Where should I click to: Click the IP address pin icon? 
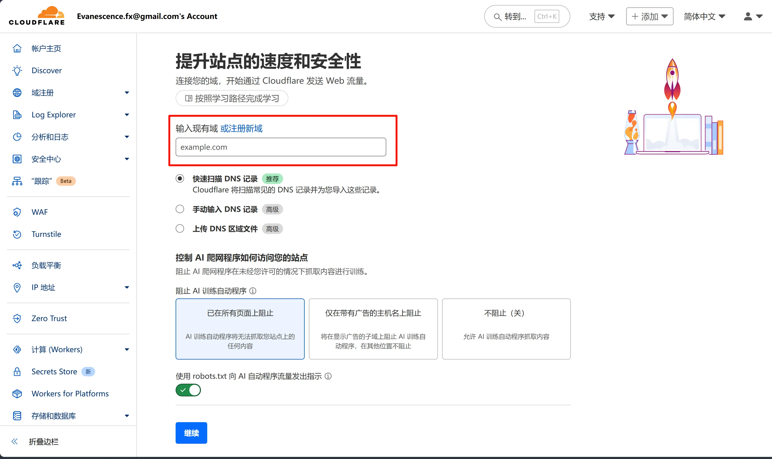coord(17,287)
